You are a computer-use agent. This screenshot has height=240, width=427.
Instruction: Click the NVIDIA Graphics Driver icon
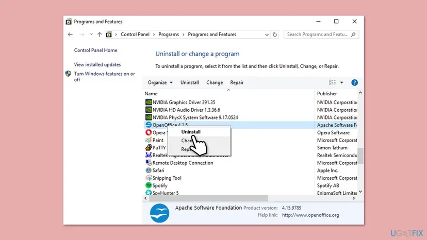(x=149, y=102)
